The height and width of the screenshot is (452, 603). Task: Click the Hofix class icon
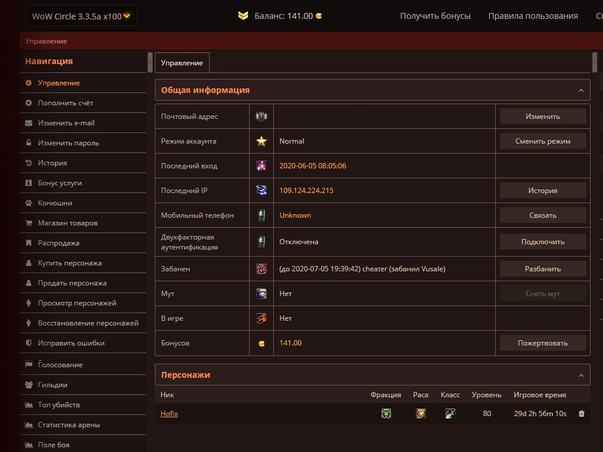[450, 414]
